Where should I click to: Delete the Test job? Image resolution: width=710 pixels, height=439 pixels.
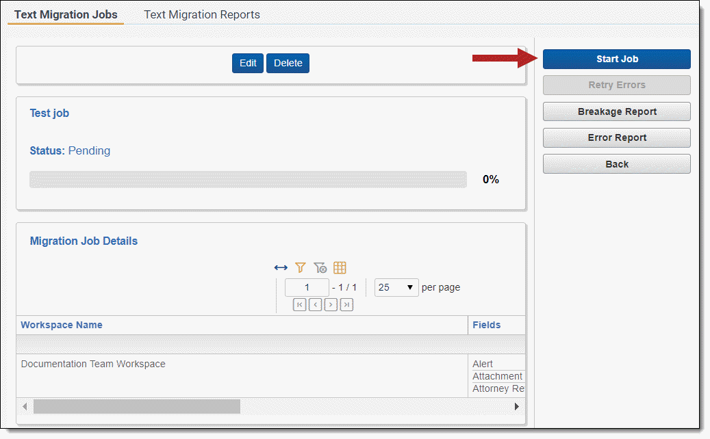click(288, 63)
